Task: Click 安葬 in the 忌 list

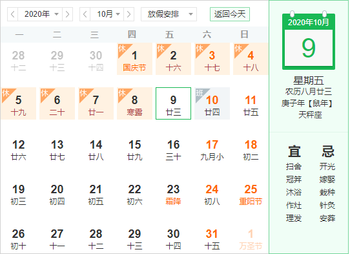Action: coord(327,218)
